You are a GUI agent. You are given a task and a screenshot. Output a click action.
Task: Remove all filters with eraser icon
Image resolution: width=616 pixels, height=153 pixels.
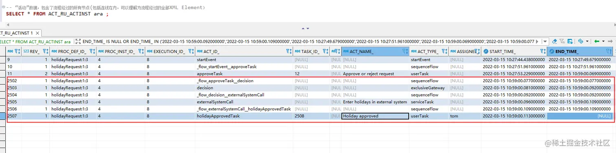click(x=554, y=41)
